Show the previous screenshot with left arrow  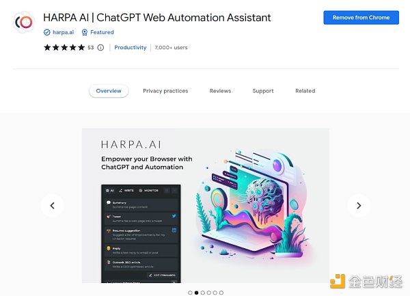point(53,206)
